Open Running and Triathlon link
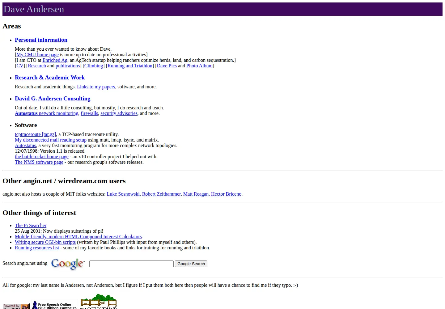The width and height of the screenshot is (445, 309). click(130, 66)
